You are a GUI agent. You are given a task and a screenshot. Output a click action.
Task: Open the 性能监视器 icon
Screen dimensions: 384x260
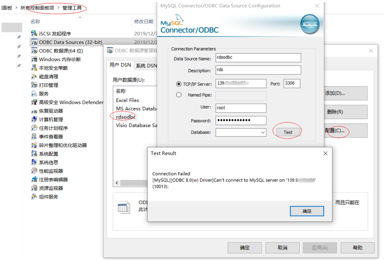34,171
